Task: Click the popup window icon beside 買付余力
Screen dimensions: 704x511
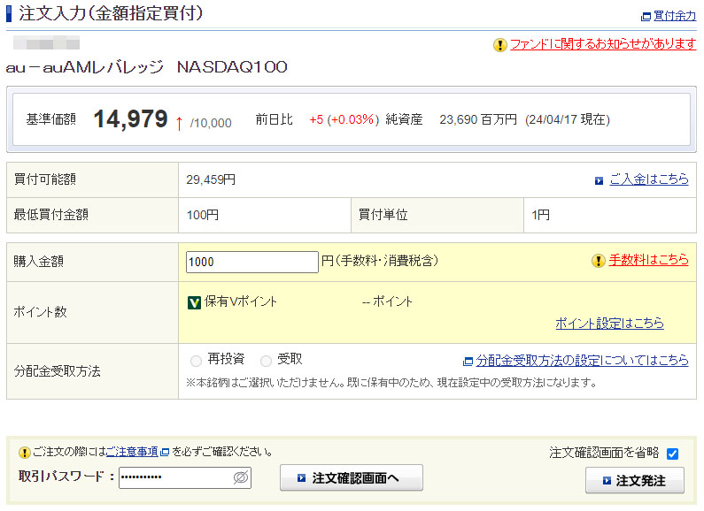Action: coord(646,17)
